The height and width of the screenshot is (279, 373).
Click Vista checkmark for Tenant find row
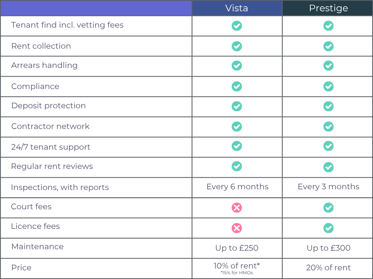(x=237, y=26)
